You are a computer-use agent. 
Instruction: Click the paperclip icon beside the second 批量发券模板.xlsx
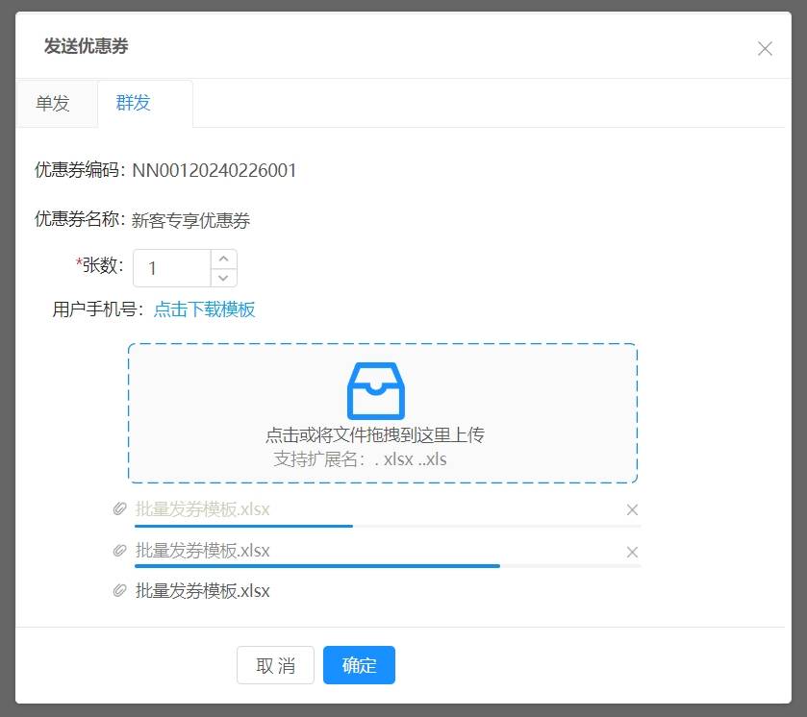pyautogui.click(x=117, y=551)
